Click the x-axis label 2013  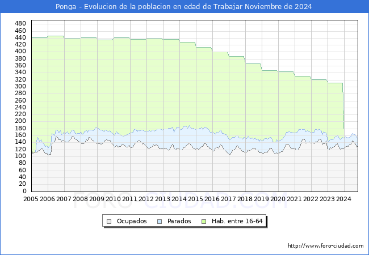162,199
